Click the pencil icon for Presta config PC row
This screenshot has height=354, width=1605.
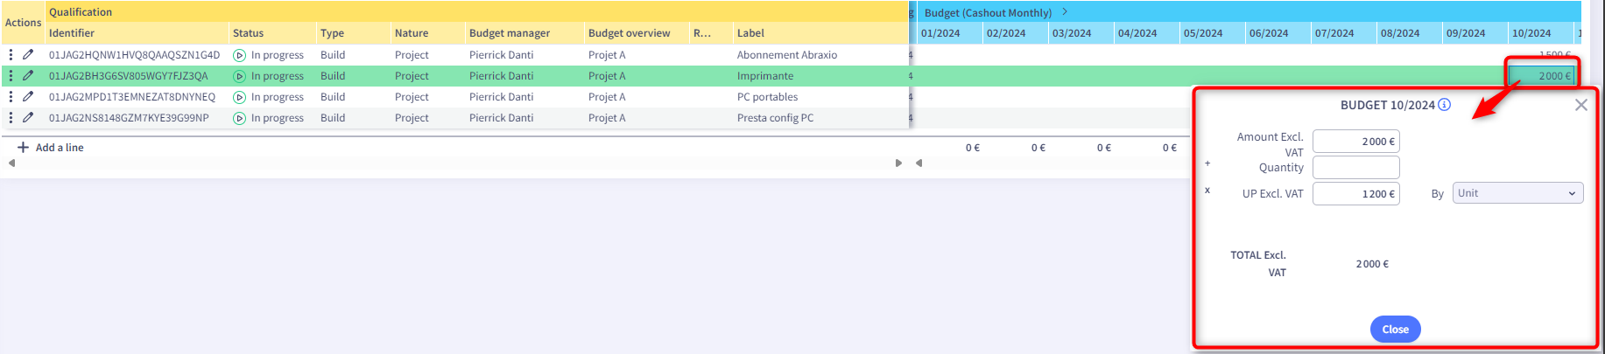click(x=28, y=118)
